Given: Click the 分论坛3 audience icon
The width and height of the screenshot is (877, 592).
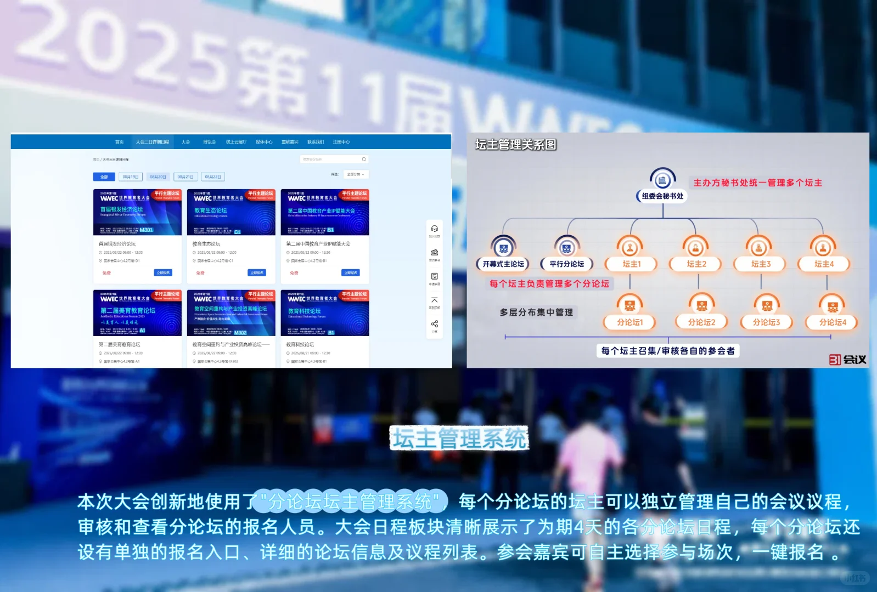Looking at the screenshot, I should coord(767,305).
